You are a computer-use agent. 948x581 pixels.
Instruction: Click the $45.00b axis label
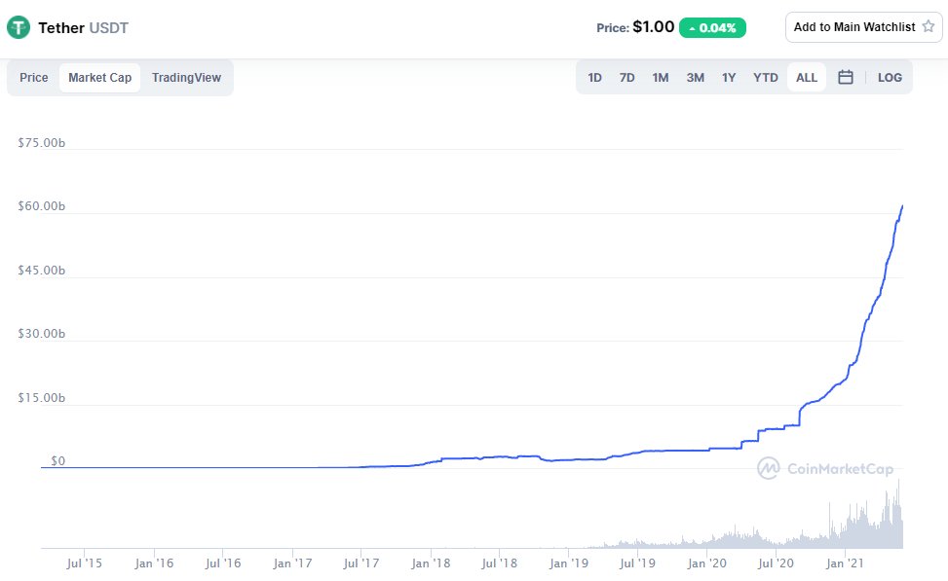[41, 271]
